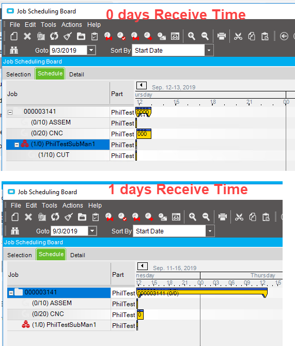Select (0/10) ASSEM row in top window
This screenshot has width=295, height=346.
click(x=58, y=122)
